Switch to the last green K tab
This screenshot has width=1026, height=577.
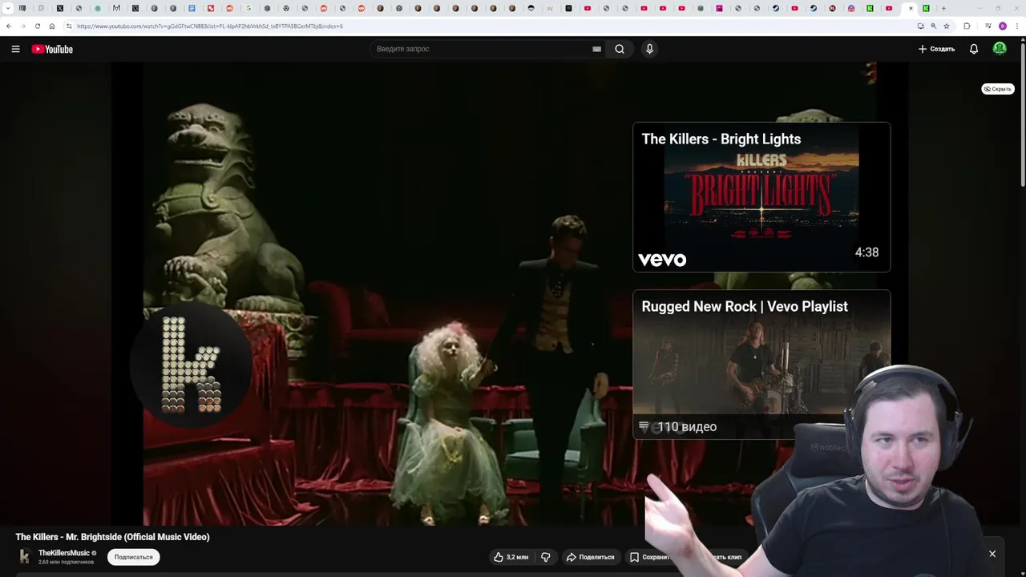pyautogui.click(x=926, y=8)
